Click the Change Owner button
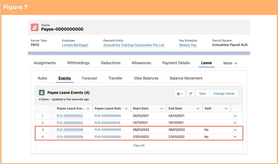The width and height of the screenshot is (278, 164). 224,93
